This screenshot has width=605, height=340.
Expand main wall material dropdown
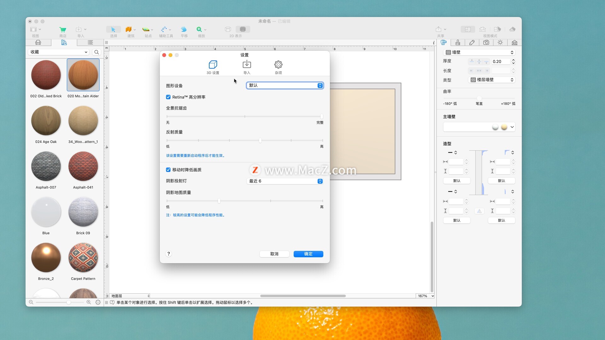click(x=512, y=127)
